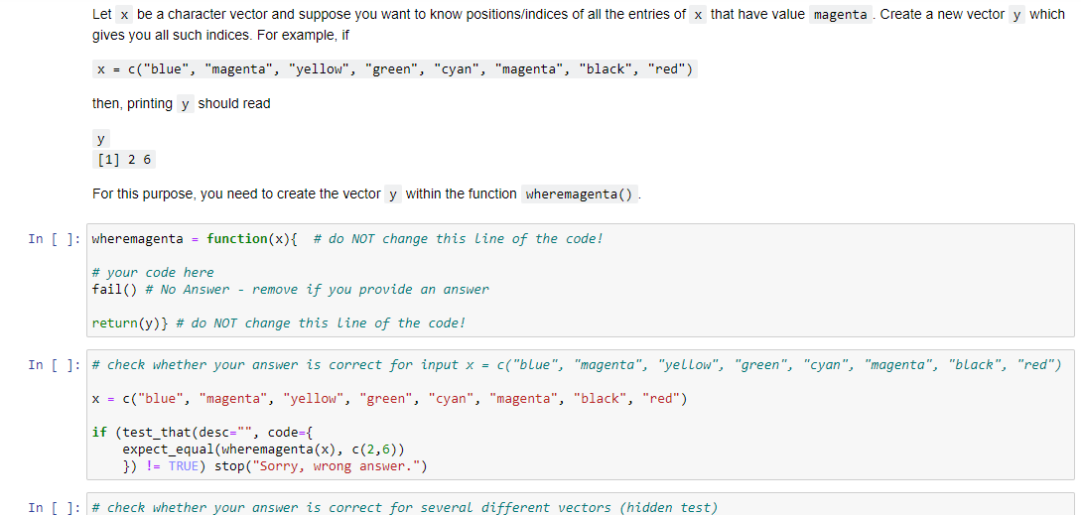Image resolution: width=1081 pixels, height=515 pixels.
Task: Click the 'return(y)}' line in the first cell
Action: tap(279, 322)
